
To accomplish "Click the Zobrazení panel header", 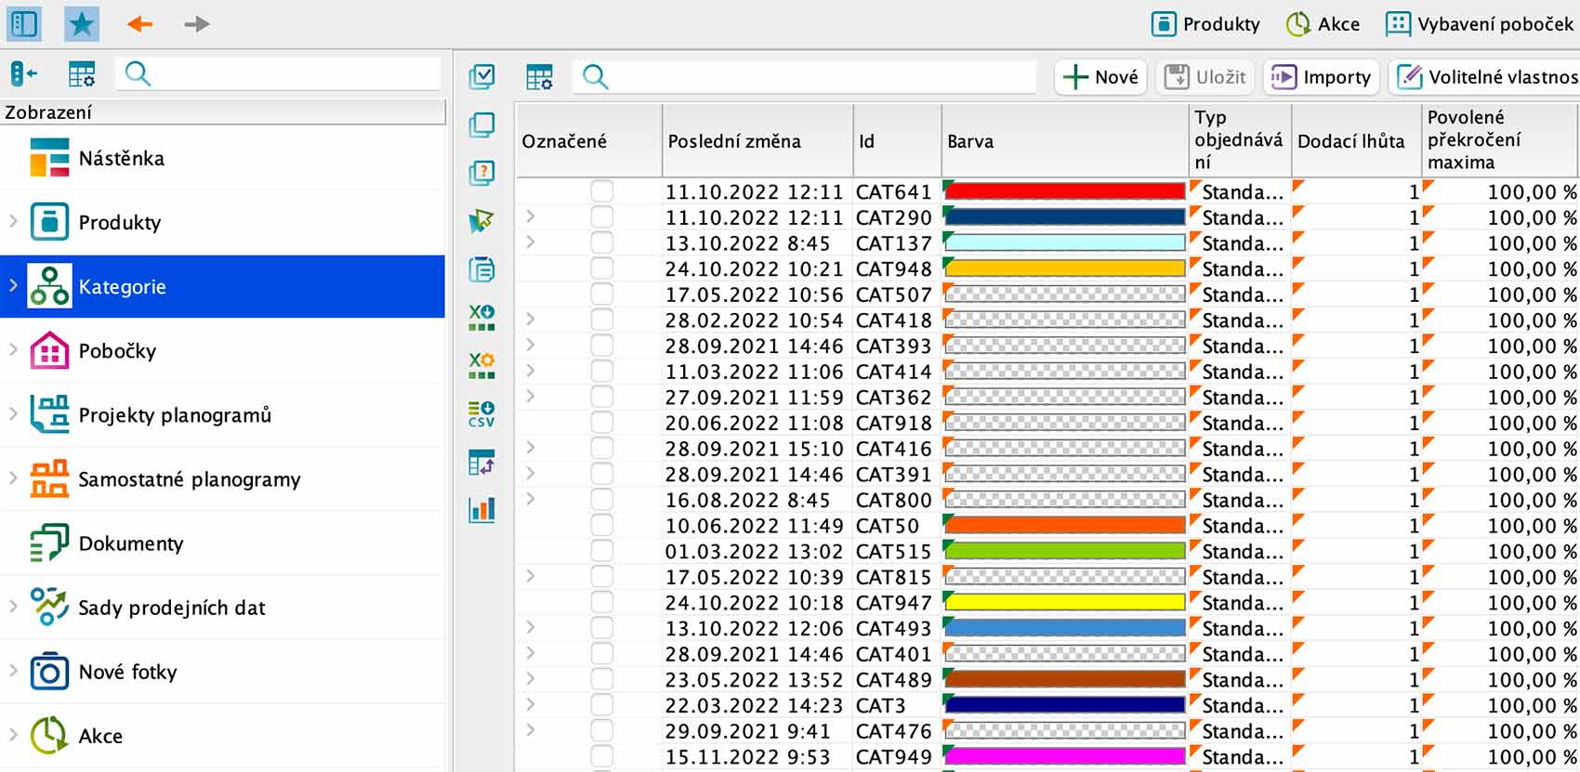I will click(x=223, y=112).
